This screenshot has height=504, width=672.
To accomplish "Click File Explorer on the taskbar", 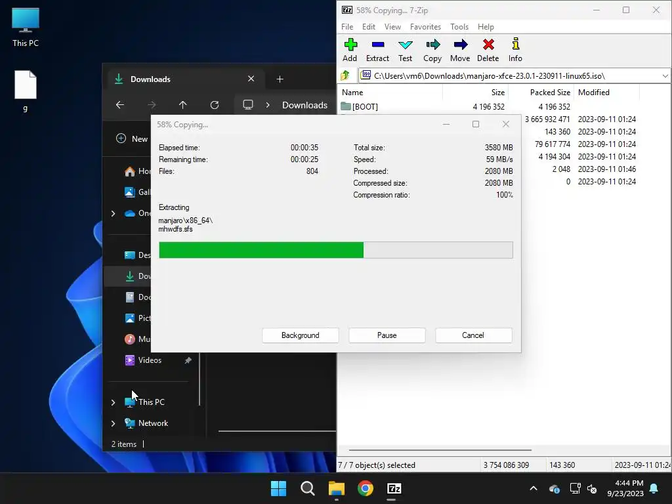I will click(337, 488).
